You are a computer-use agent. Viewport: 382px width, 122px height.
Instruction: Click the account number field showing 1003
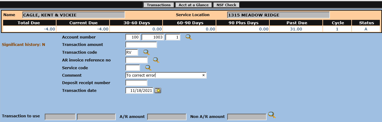click(153, 37)
